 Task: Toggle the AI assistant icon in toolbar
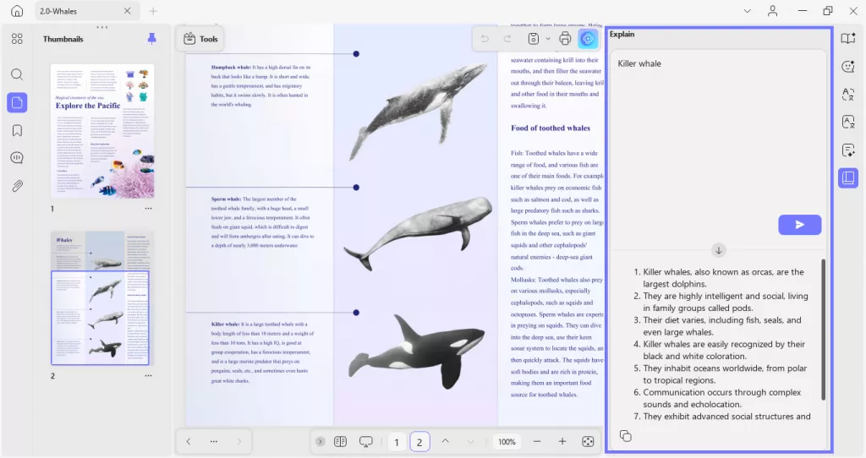589,39
